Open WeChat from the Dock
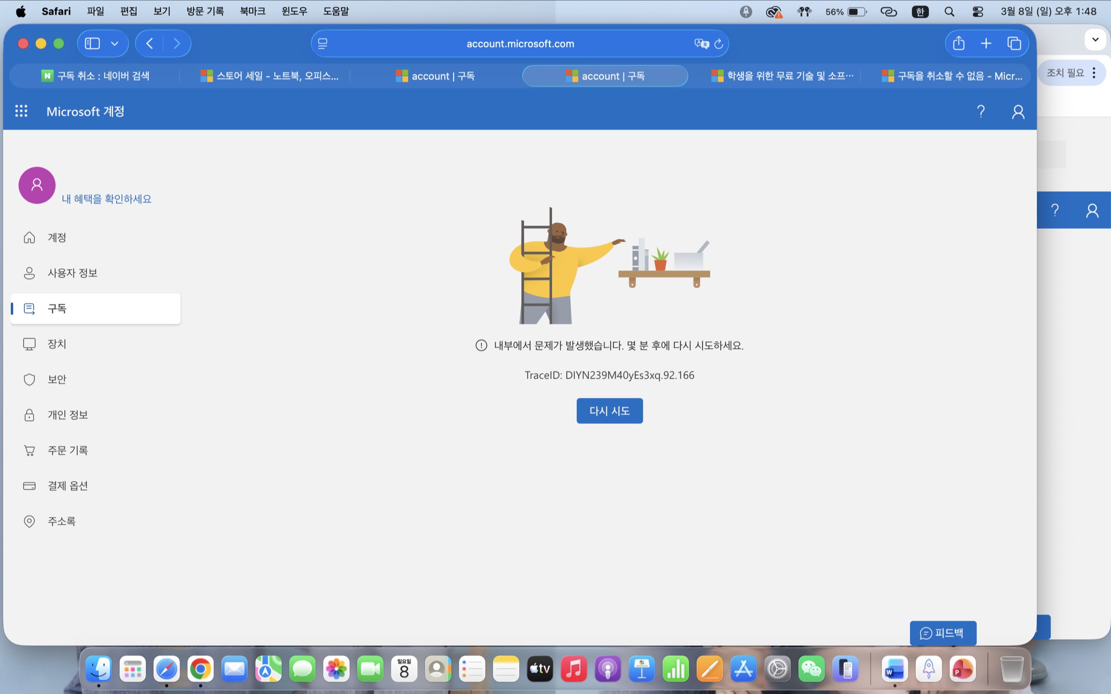 (x=812, y=669)
